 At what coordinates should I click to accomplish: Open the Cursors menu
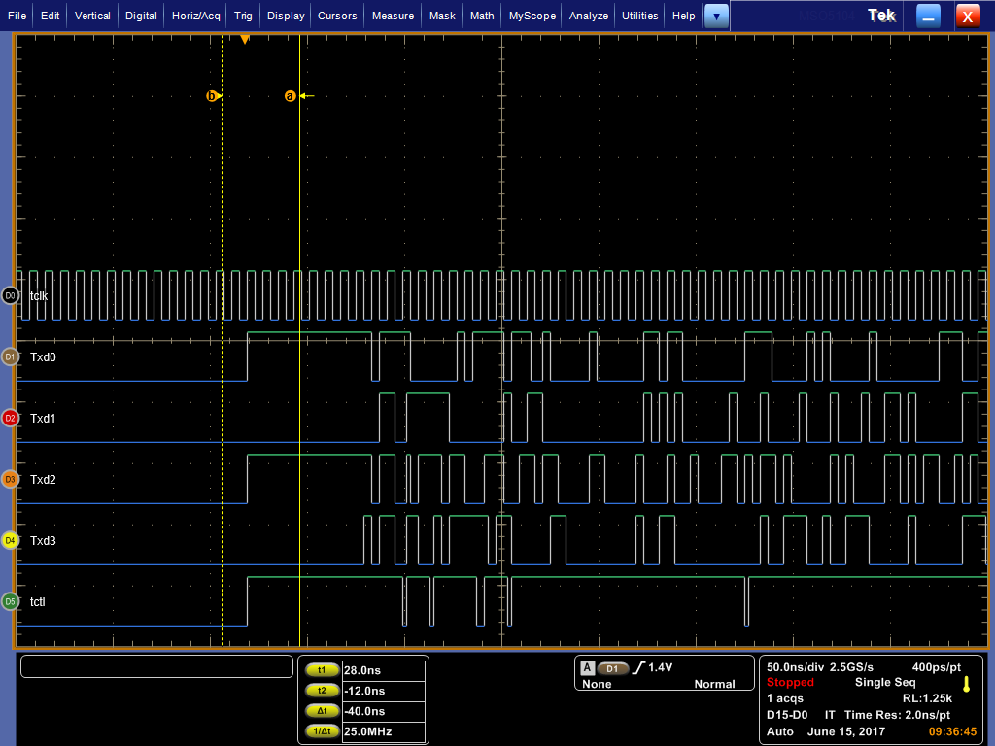[x=338, y=16]
